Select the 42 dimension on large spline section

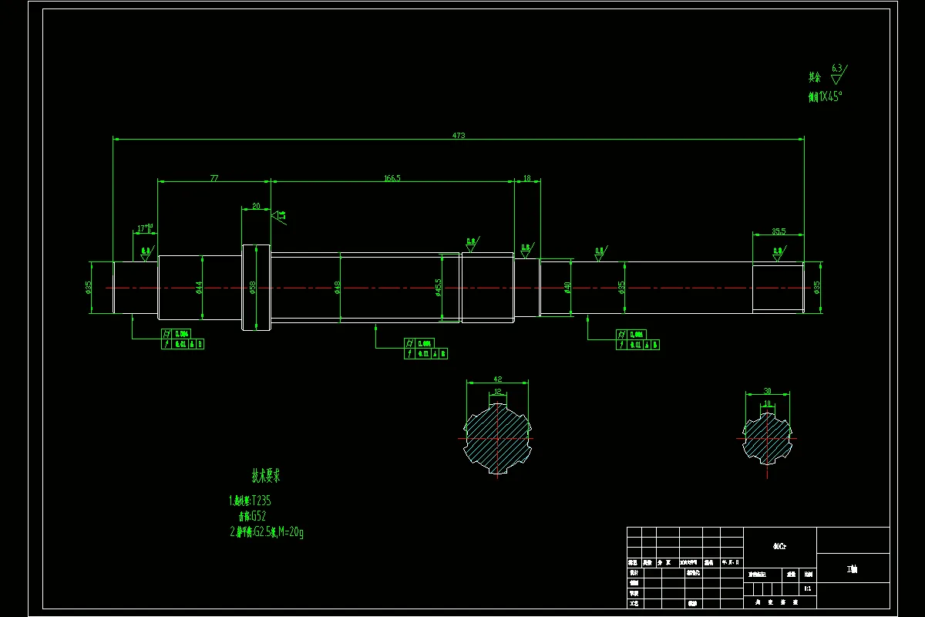click(497, 379)
